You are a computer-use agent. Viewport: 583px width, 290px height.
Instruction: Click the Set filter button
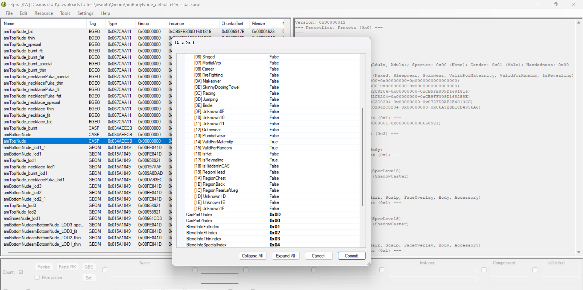89,278
